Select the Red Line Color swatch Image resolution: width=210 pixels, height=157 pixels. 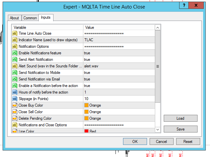tap(87, 131)
